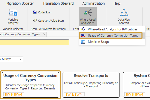Open the Migration Booster ribbon tab
The image size is (150, 100).
[x=20, y=3]
